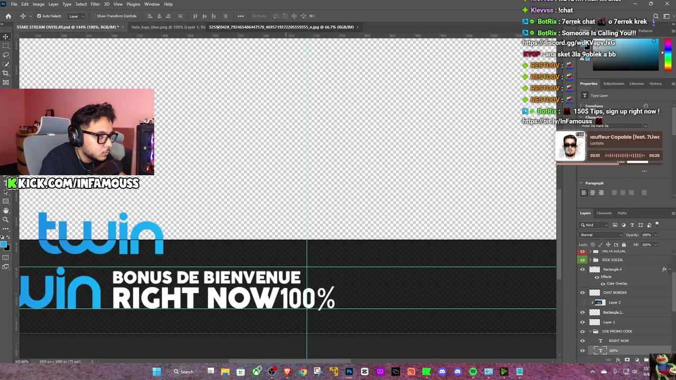This screenshot has height=380, width=676.
Task: Click the zoom percentage field in status bar
Action: (x=22, y=362)
